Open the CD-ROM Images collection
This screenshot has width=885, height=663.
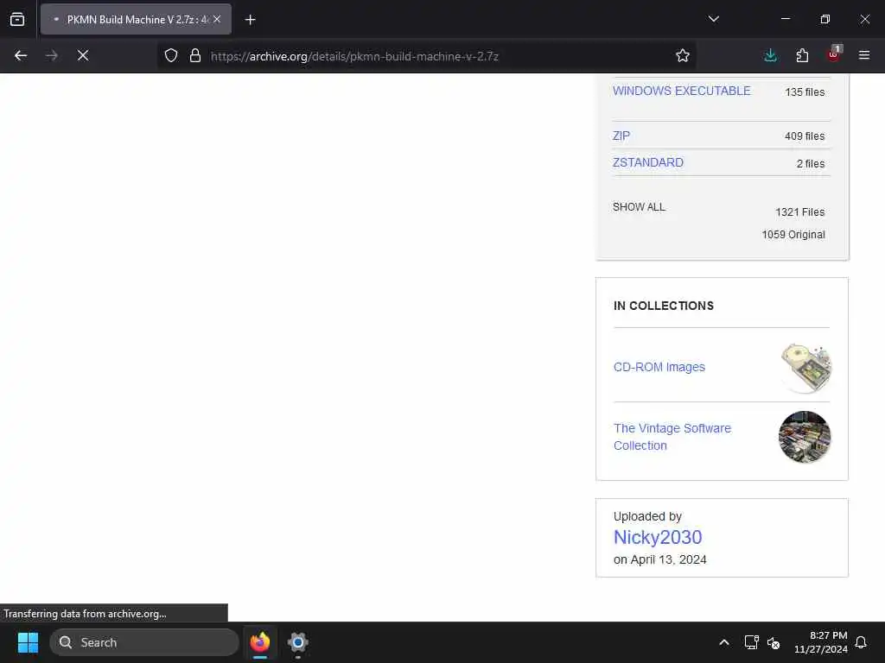tap(659, 367)
